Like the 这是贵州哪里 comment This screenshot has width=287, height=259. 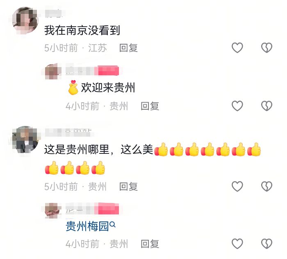pos(237,186)
